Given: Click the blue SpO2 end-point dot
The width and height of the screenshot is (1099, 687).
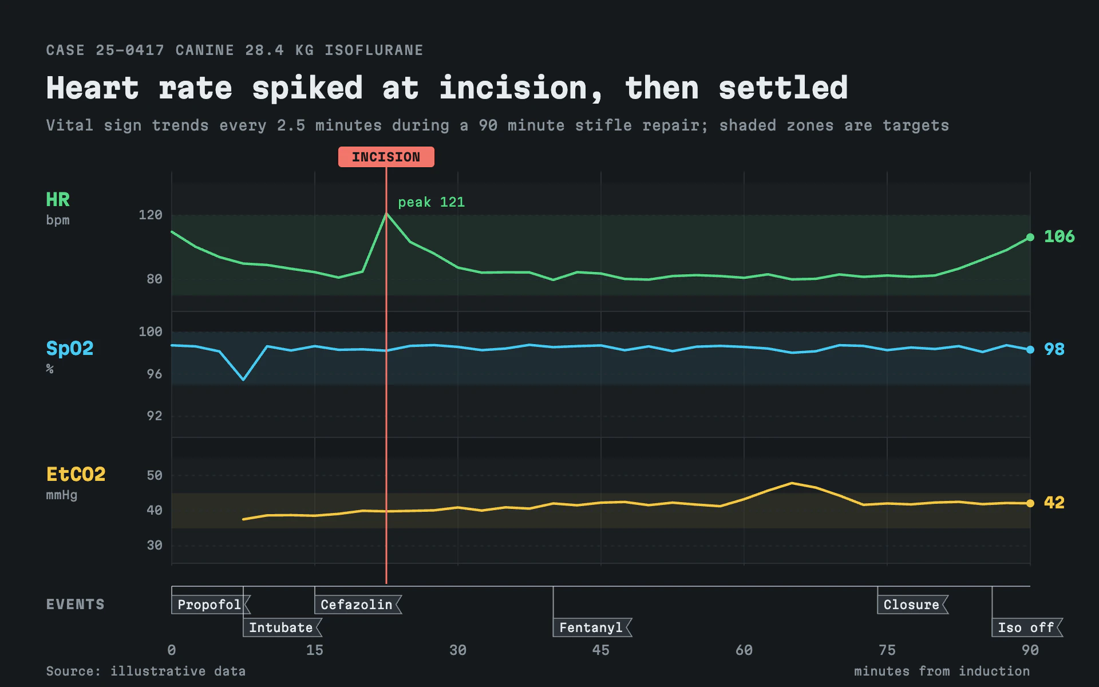Looking at the screenshot, I should [1030, 350].
